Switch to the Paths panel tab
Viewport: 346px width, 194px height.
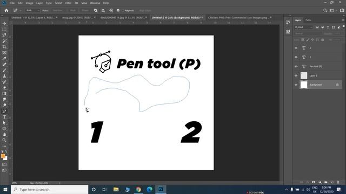tap(308, 20)
